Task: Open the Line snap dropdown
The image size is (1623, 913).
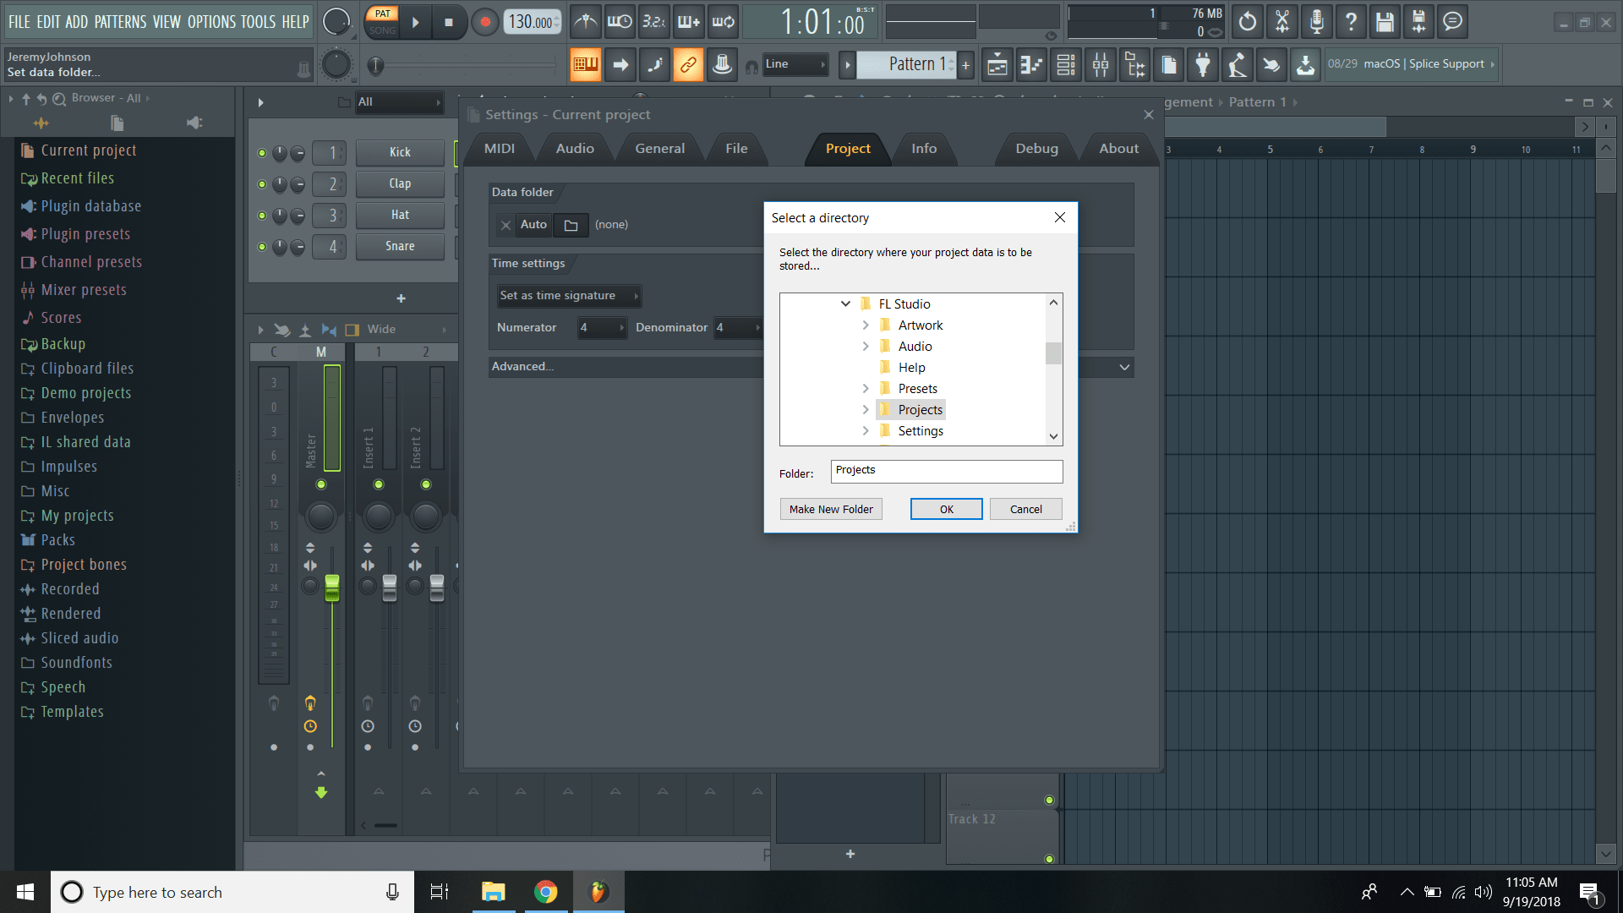Action: click(795, 64)
